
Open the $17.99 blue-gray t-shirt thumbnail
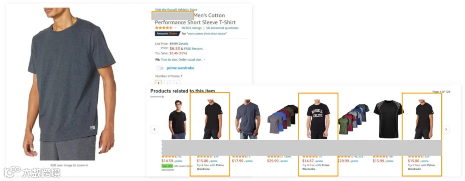pos(248,120)
